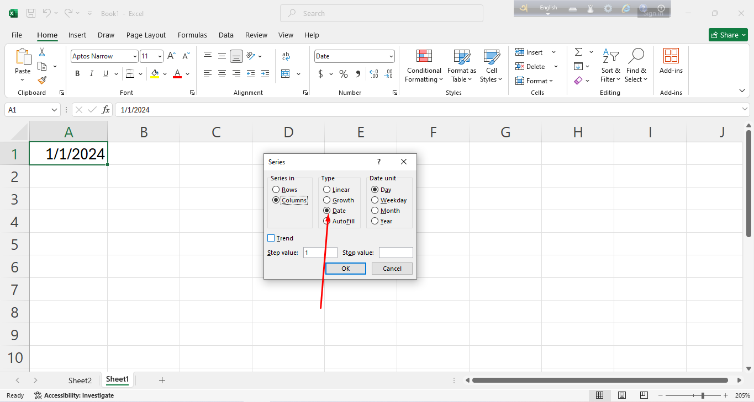Click the Conditional Formatting icon
Screen dimensions: 754x402
coord(424,56)
